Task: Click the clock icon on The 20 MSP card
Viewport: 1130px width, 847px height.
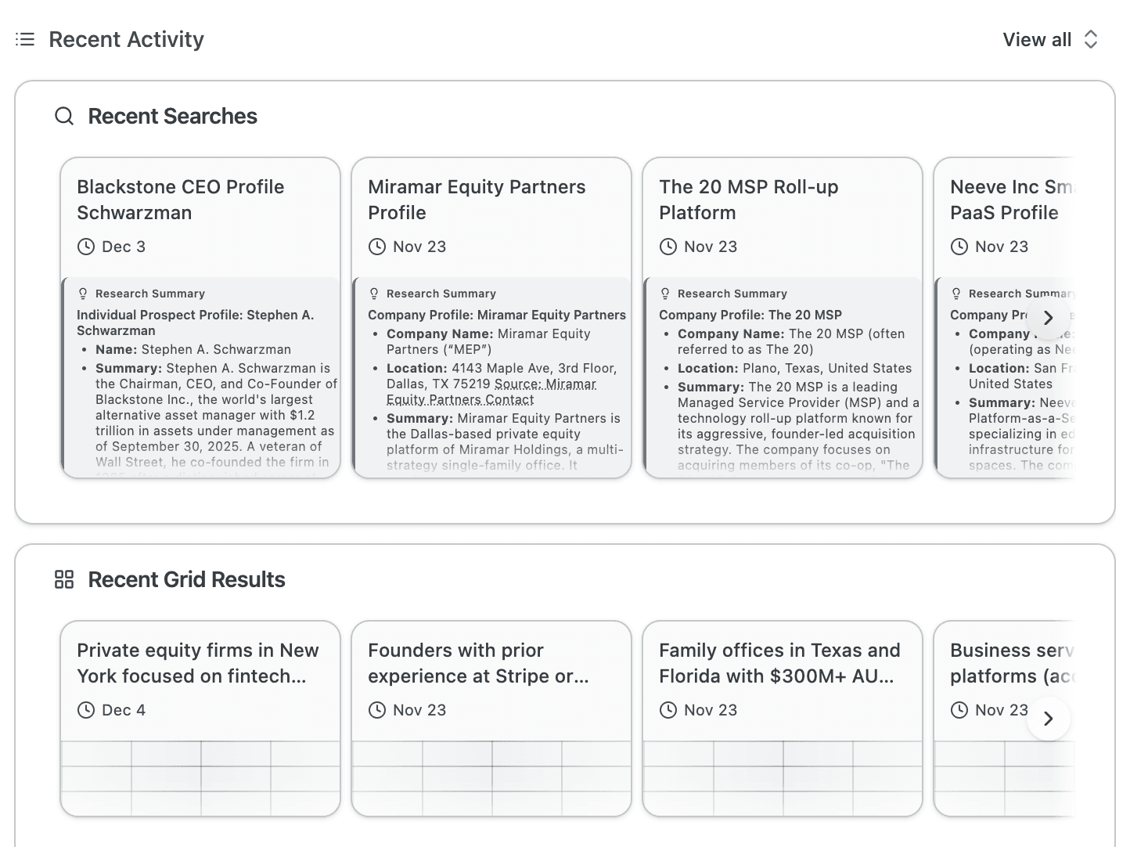Action: point(668,246)
